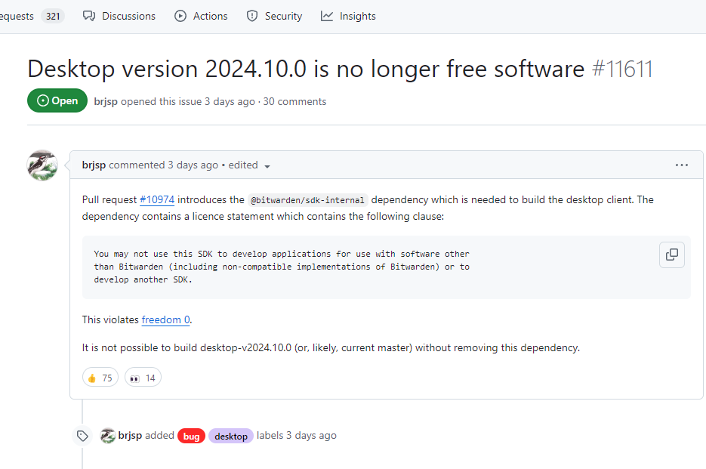Viewport: 706px width, 469px height.
Task: Click the issue title heading text
Action: pos(306,69)
